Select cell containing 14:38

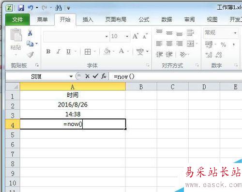pos(73,114)
